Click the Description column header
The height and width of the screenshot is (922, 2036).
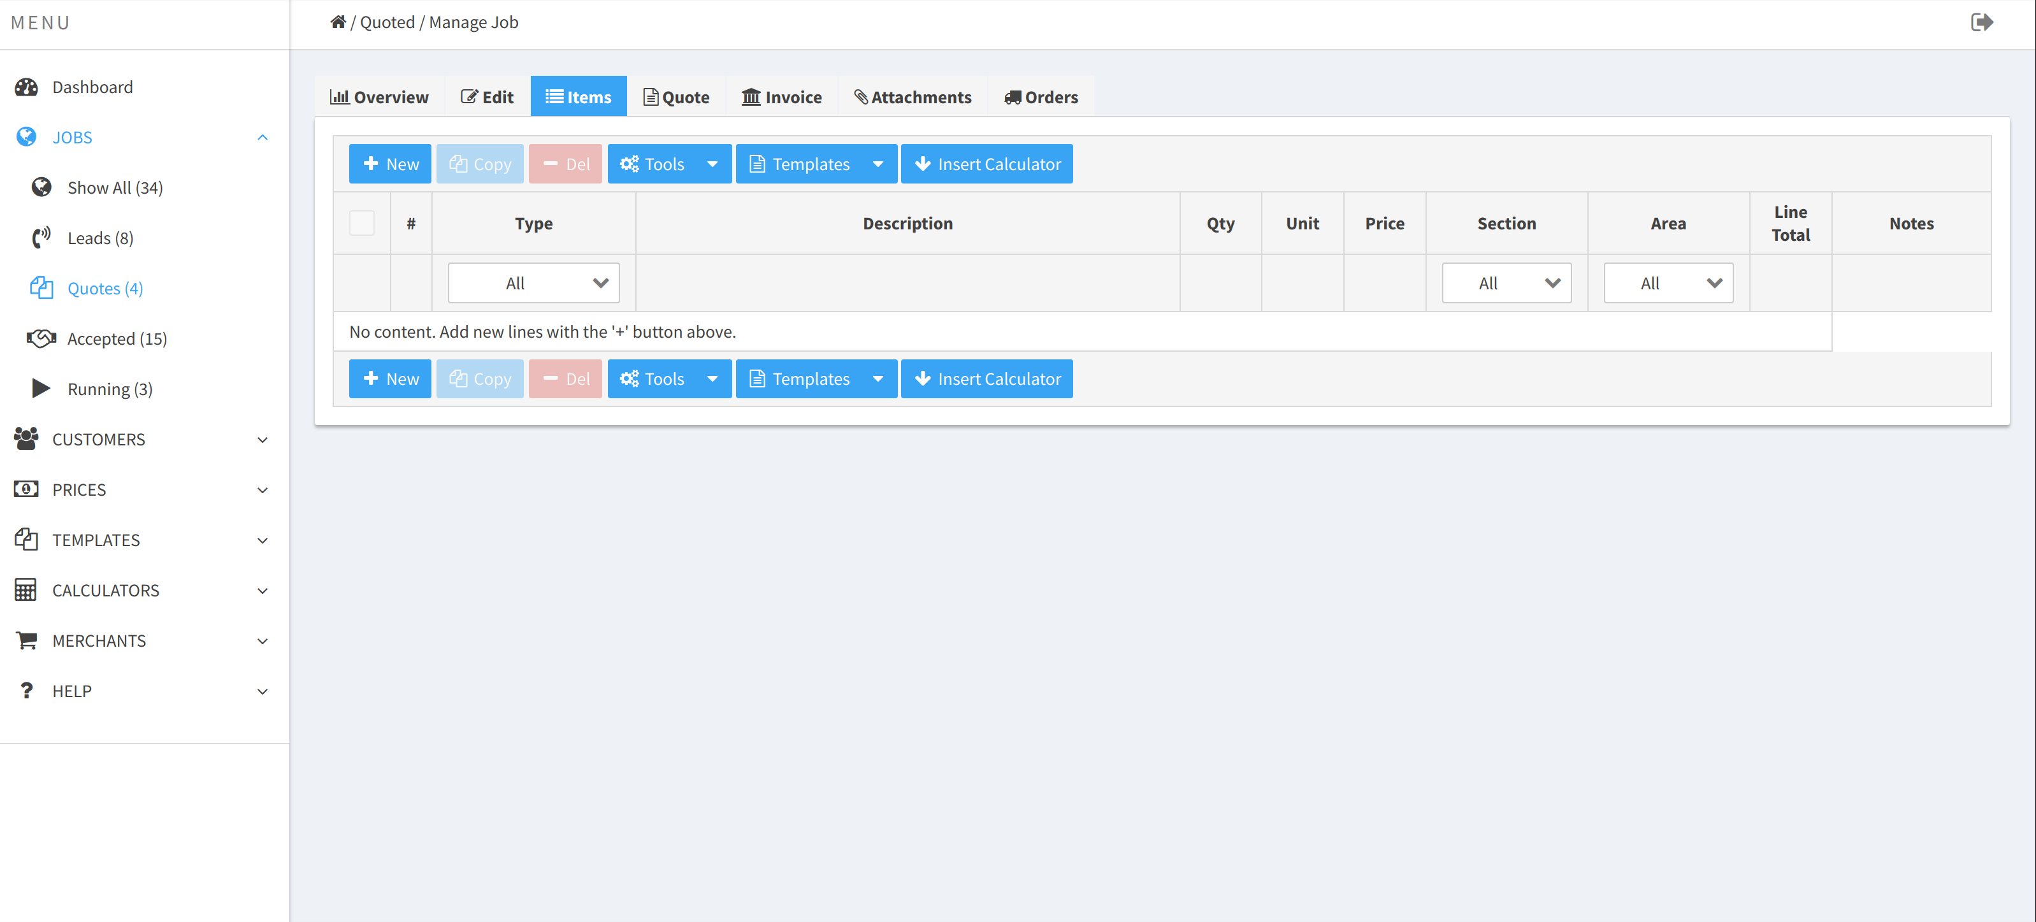tap(908, 224)
